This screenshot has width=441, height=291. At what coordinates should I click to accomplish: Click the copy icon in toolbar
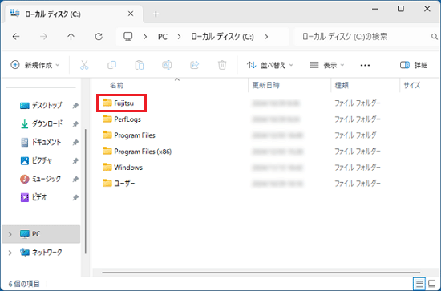click(x=112, y=65)
